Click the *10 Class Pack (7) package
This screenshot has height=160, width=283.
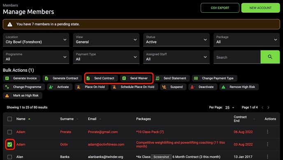(x=150, y=132)
